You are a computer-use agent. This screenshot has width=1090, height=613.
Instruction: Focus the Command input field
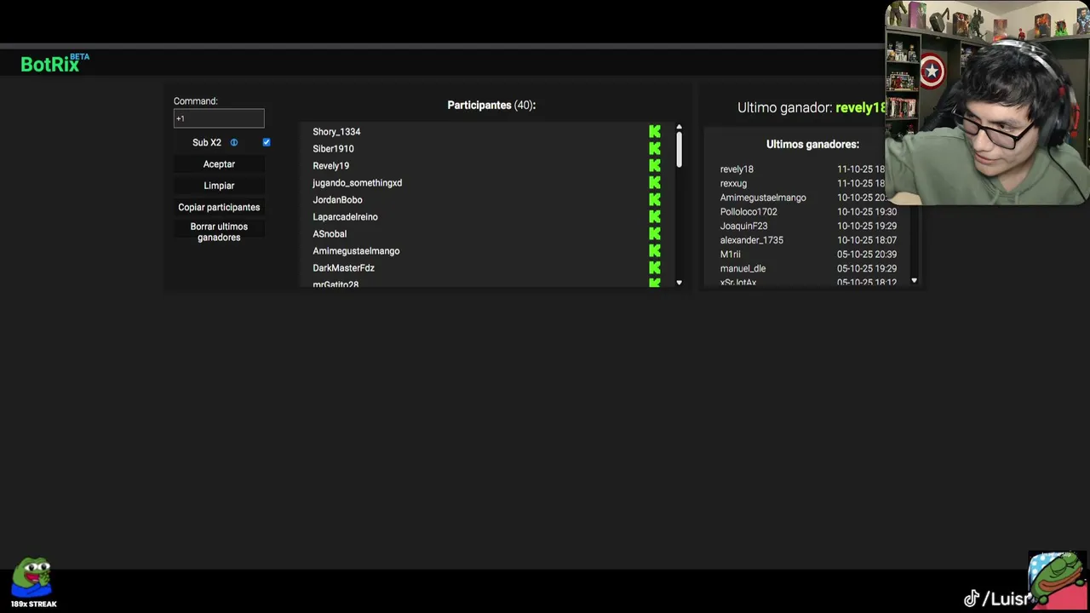coord(219,118)
